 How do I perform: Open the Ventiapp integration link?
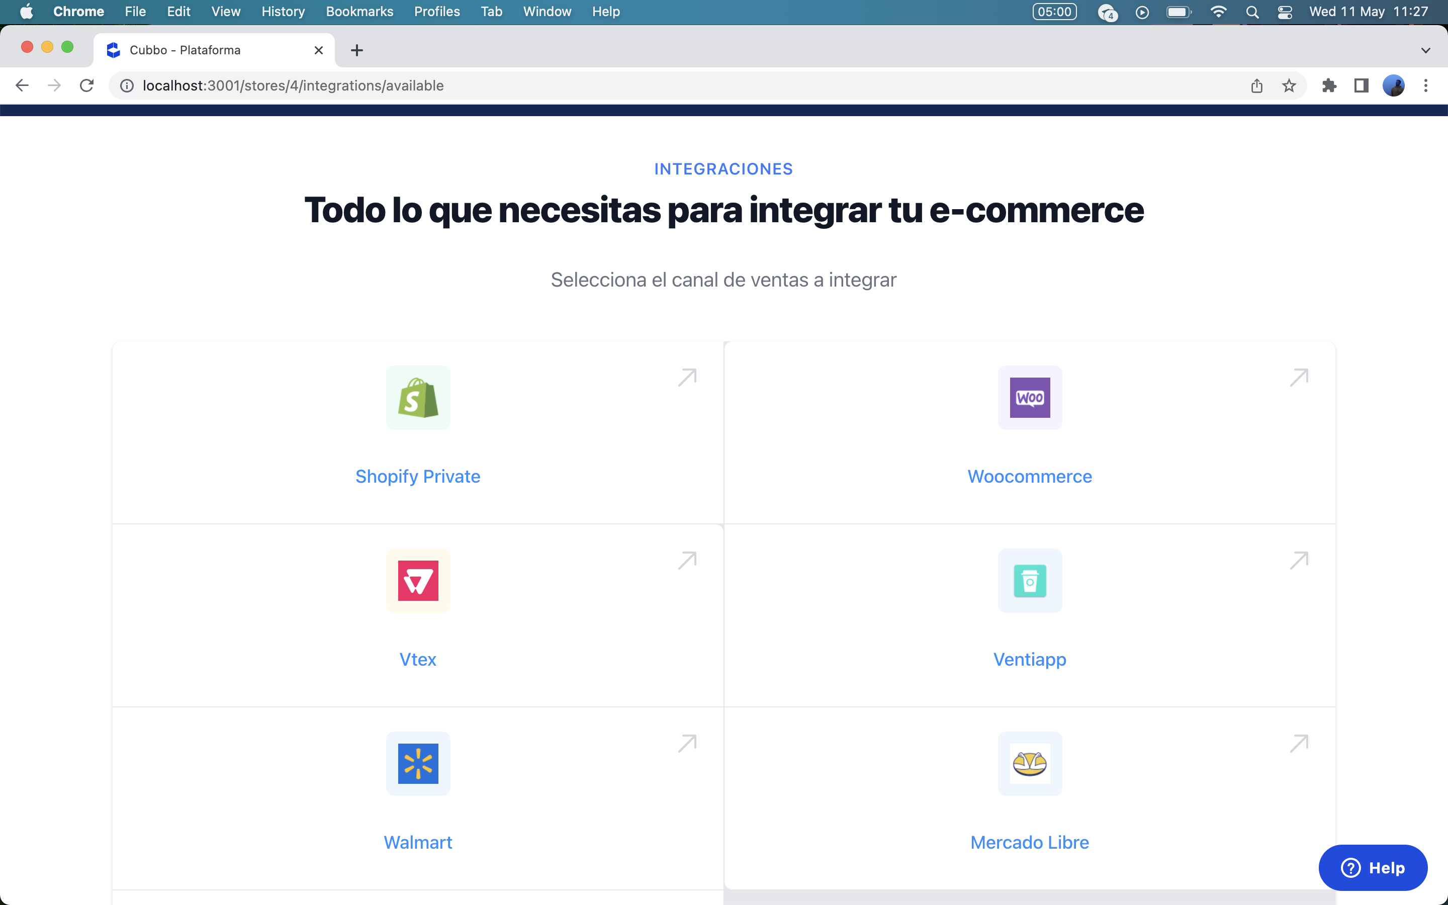[x=1029, y=660]
